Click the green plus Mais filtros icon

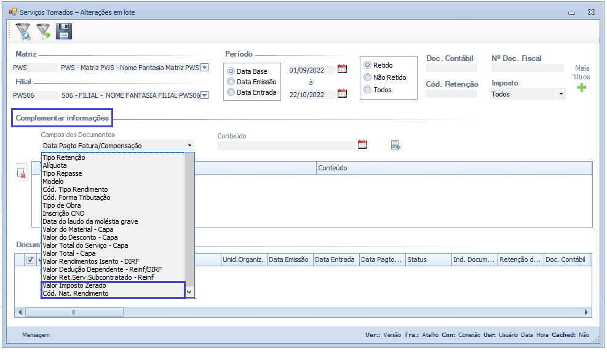[x=581, y=88]
